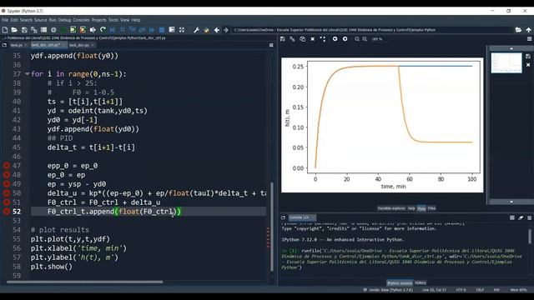
Task: Open the console pane options menu icon
Action: 530,217
